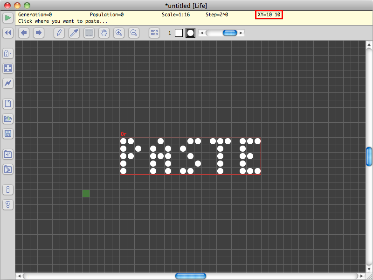The height and width of the screenshot is (280, 373).
Task: Select the Zoom In tool
Action: coord(119,33)
